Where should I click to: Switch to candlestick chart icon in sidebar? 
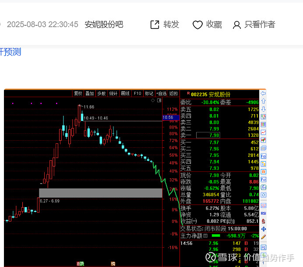click(263, 140)
